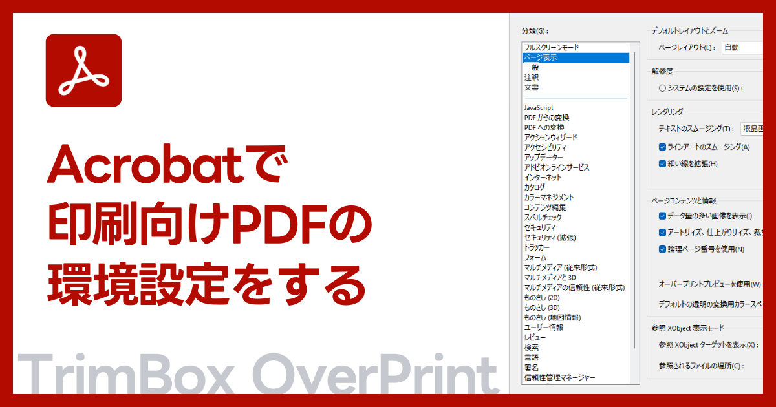Select システムの設定を使用 radio button
Image resolution: width=776 pixels, height=407 pixels.
click(x=662, y=88)
